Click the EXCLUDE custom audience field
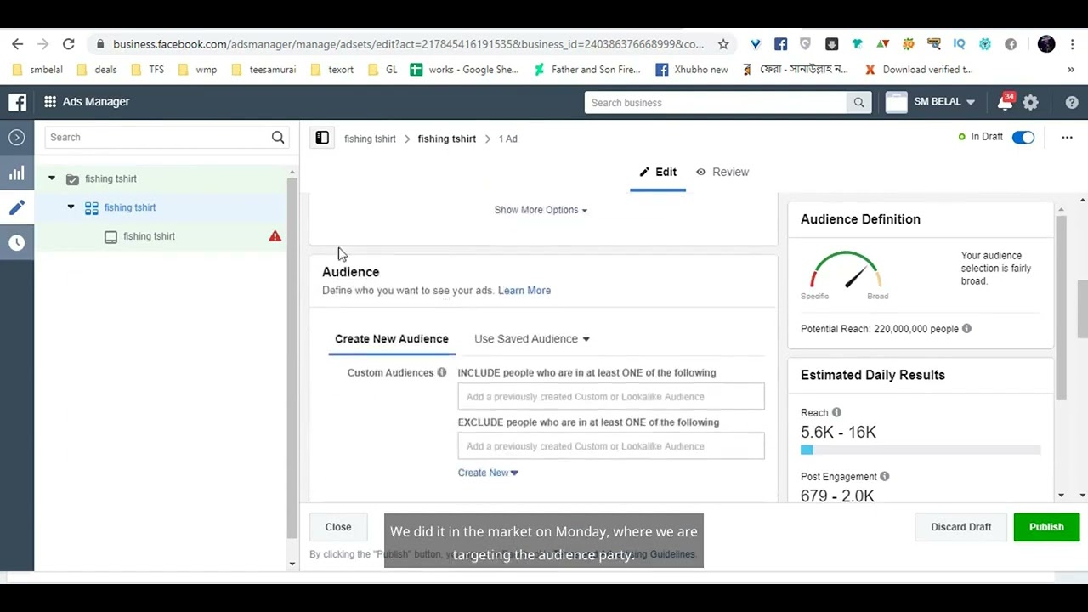The height and width of the screenshot is (612, 1088). coord(611,446)
